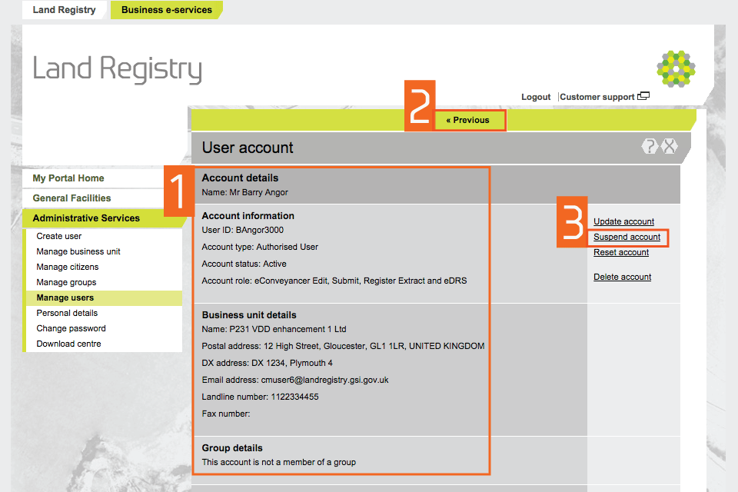Viewport: 738px width, 492px height.
Task: Switch to the Business e-services tab
Action: [x=167, y=10]
